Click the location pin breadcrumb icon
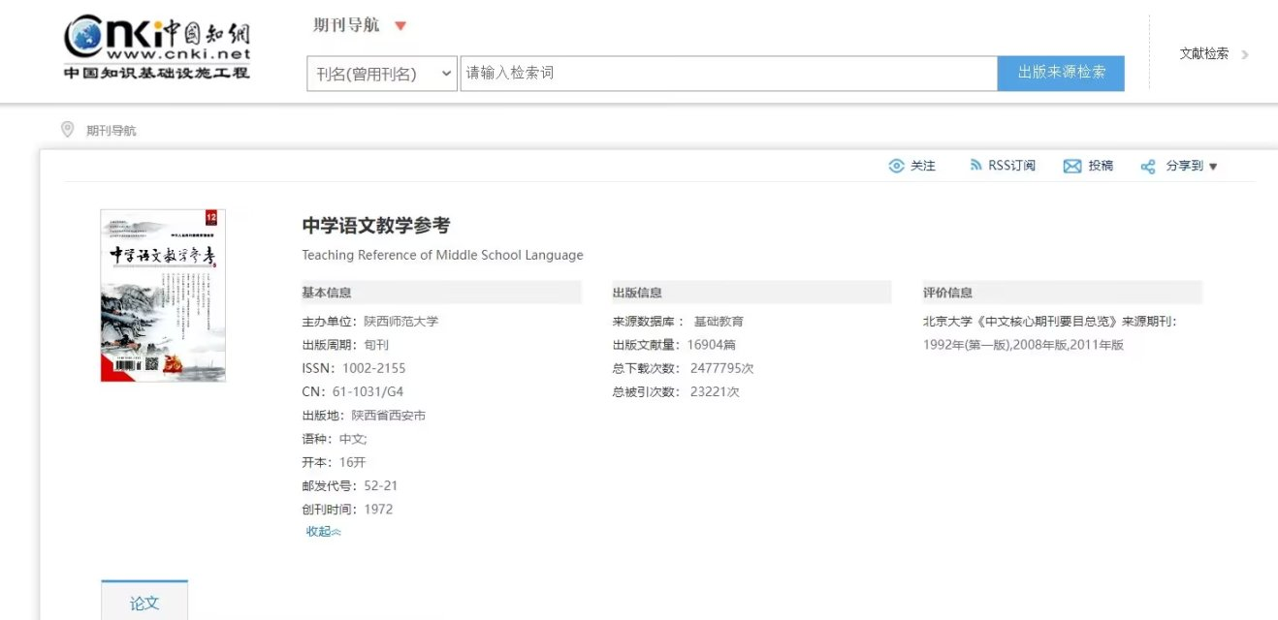Screen dimensions: 1278x620 pos(67,129)
